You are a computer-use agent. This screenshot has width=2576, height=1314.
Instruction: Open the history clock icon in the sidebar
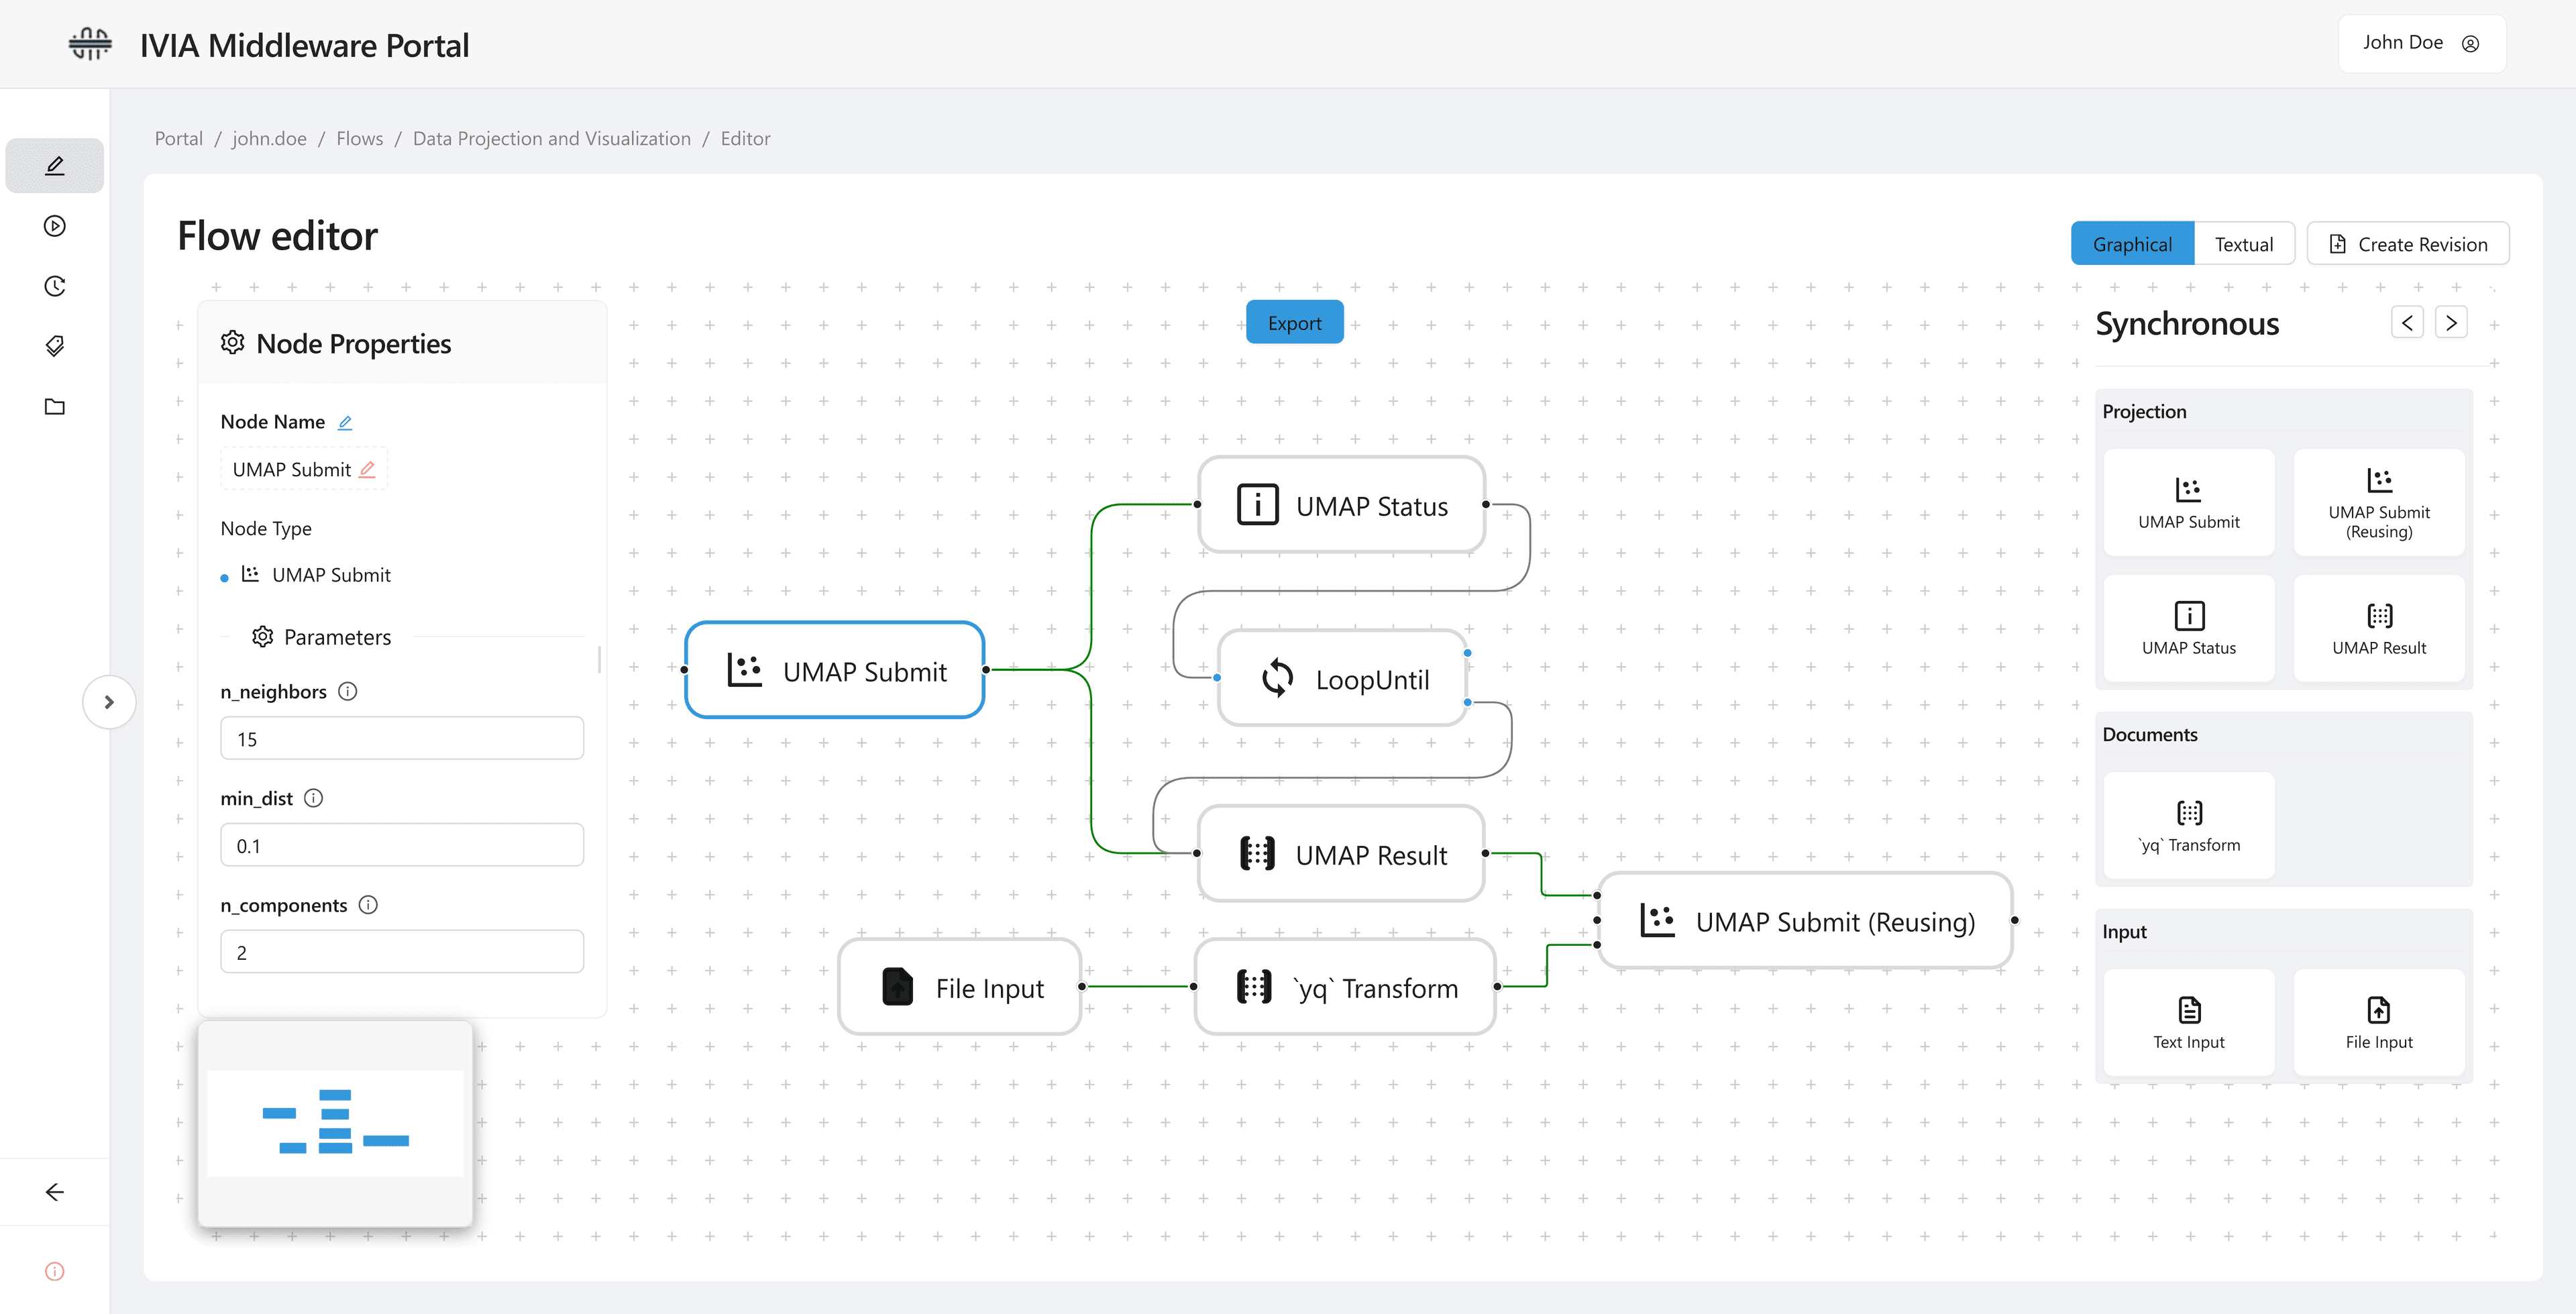point(55,286)
